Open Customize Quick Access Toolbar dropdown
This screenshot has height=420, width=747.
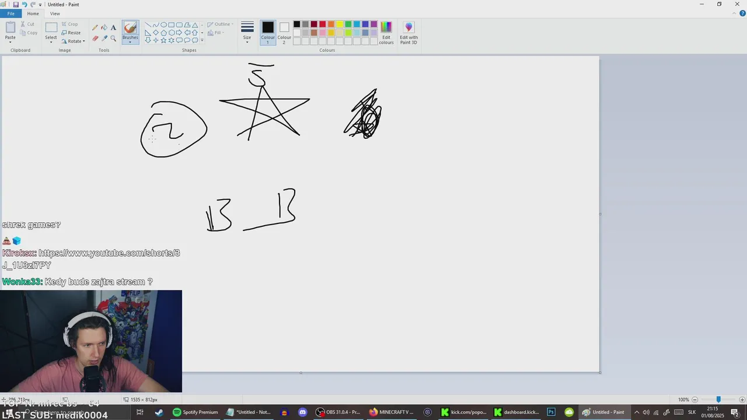coord(40,5)
